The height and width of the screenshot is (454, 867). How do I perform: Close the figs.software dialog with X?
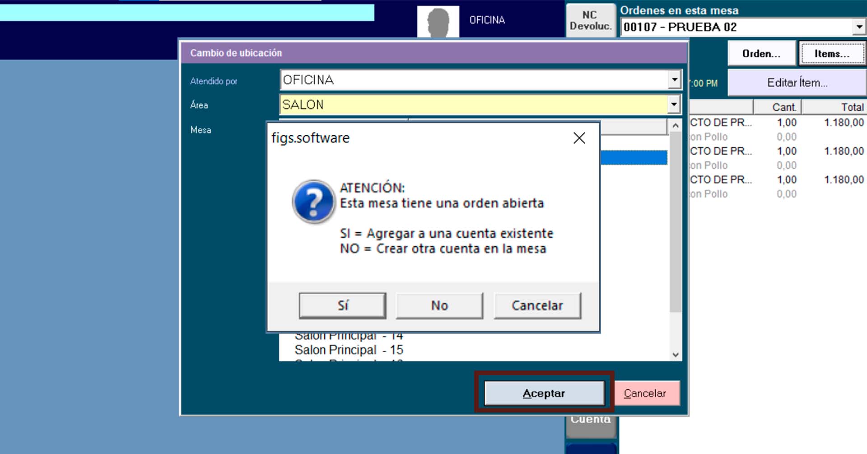[579, 138]
